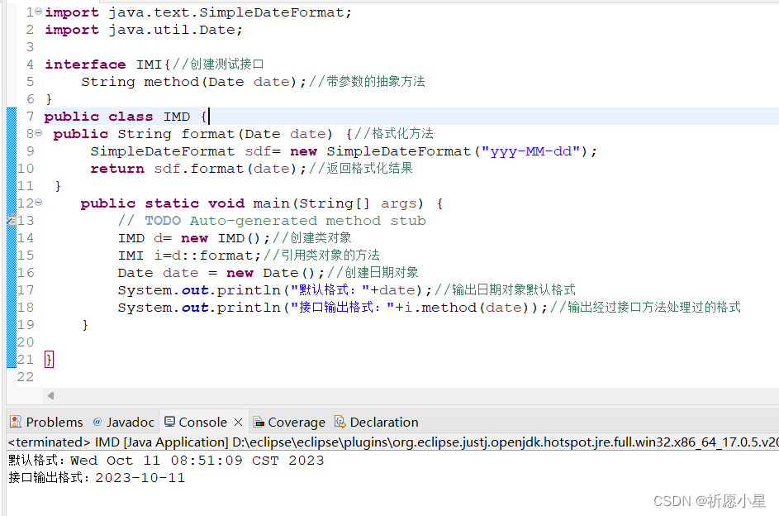Close the Console tab
The image size is (779, 516).
tap(238, 422)
